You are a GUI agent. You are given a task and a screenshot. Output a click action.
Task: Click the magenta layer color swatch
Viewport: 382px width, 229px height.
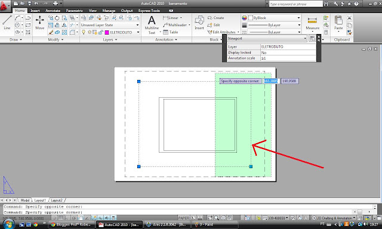107,32
